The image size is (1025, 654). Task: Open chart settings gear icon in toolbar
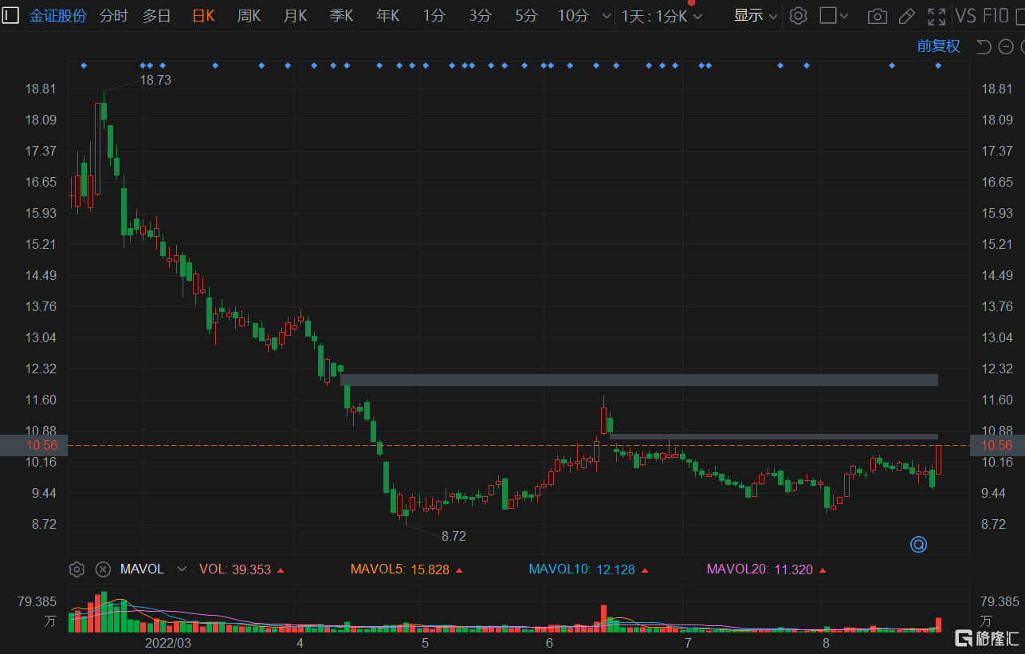point(798,15)
